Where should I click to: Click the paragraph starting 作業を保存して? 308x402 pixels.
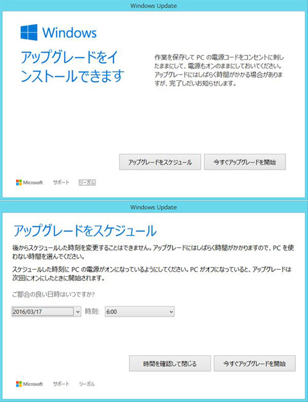point(219,70)
